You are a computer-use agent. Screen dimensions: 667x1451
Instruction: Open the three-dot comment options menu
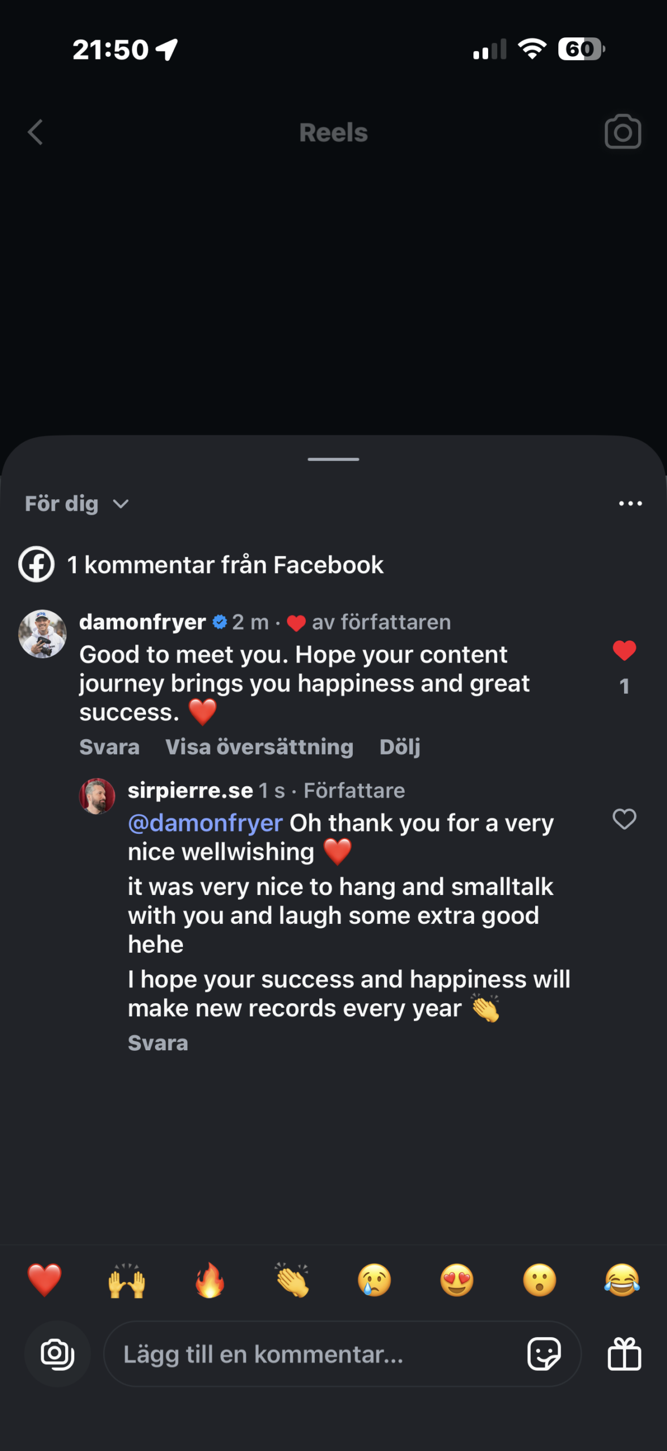[630, 503]
